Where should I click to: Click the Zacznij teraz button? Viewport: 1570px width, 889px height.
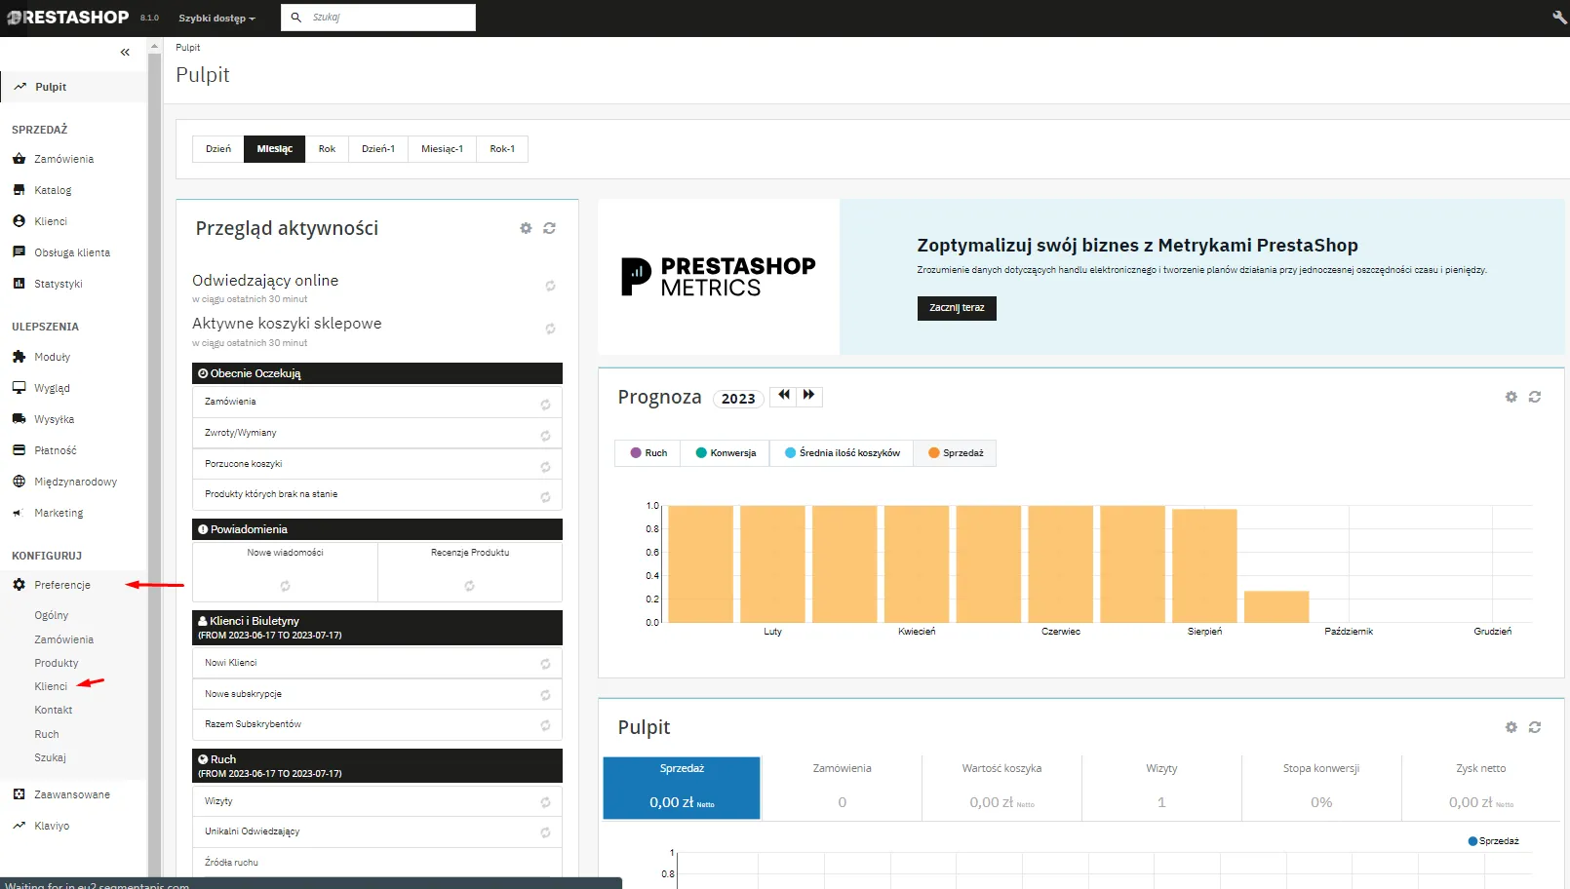pyautogui.click(x=956, y=308)
